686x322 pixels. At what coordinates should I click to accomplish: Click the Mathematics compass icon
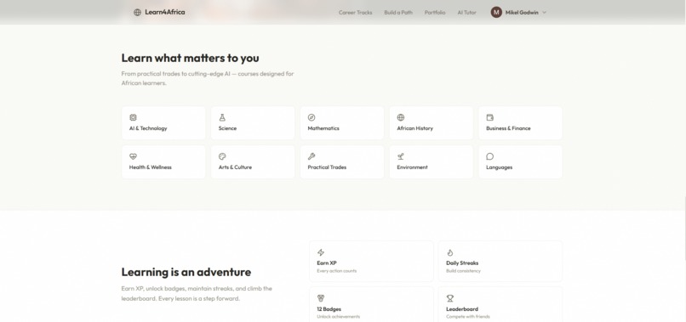[312, 117]
